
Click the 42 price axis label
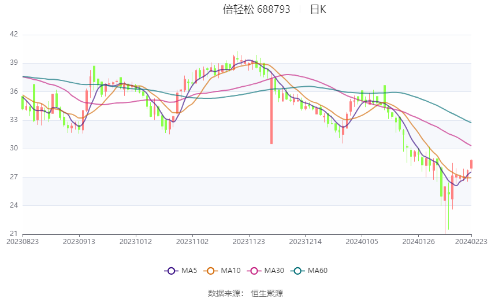14,34
